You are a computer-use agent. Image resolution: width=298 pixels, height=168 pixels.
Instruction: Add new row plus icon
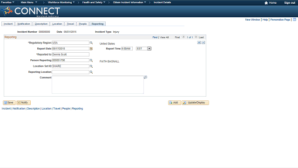[199, 42]
